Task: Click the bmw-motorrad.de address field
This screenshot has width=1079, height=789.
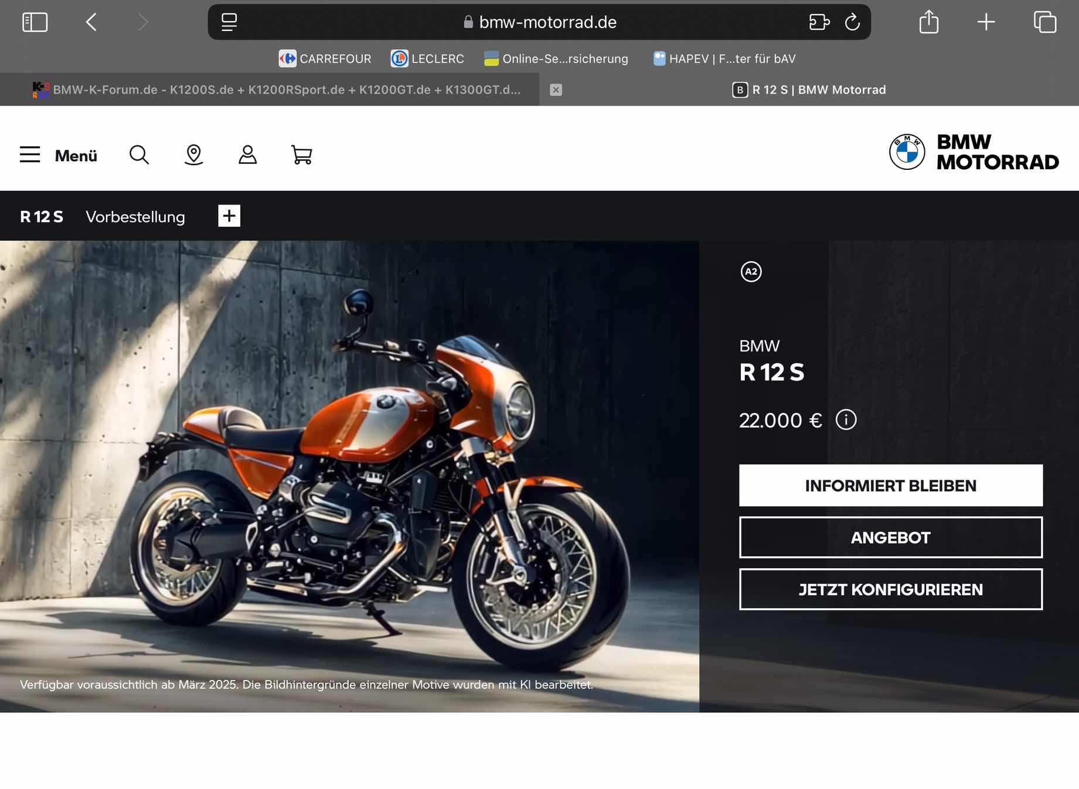Action: [547, 22]
